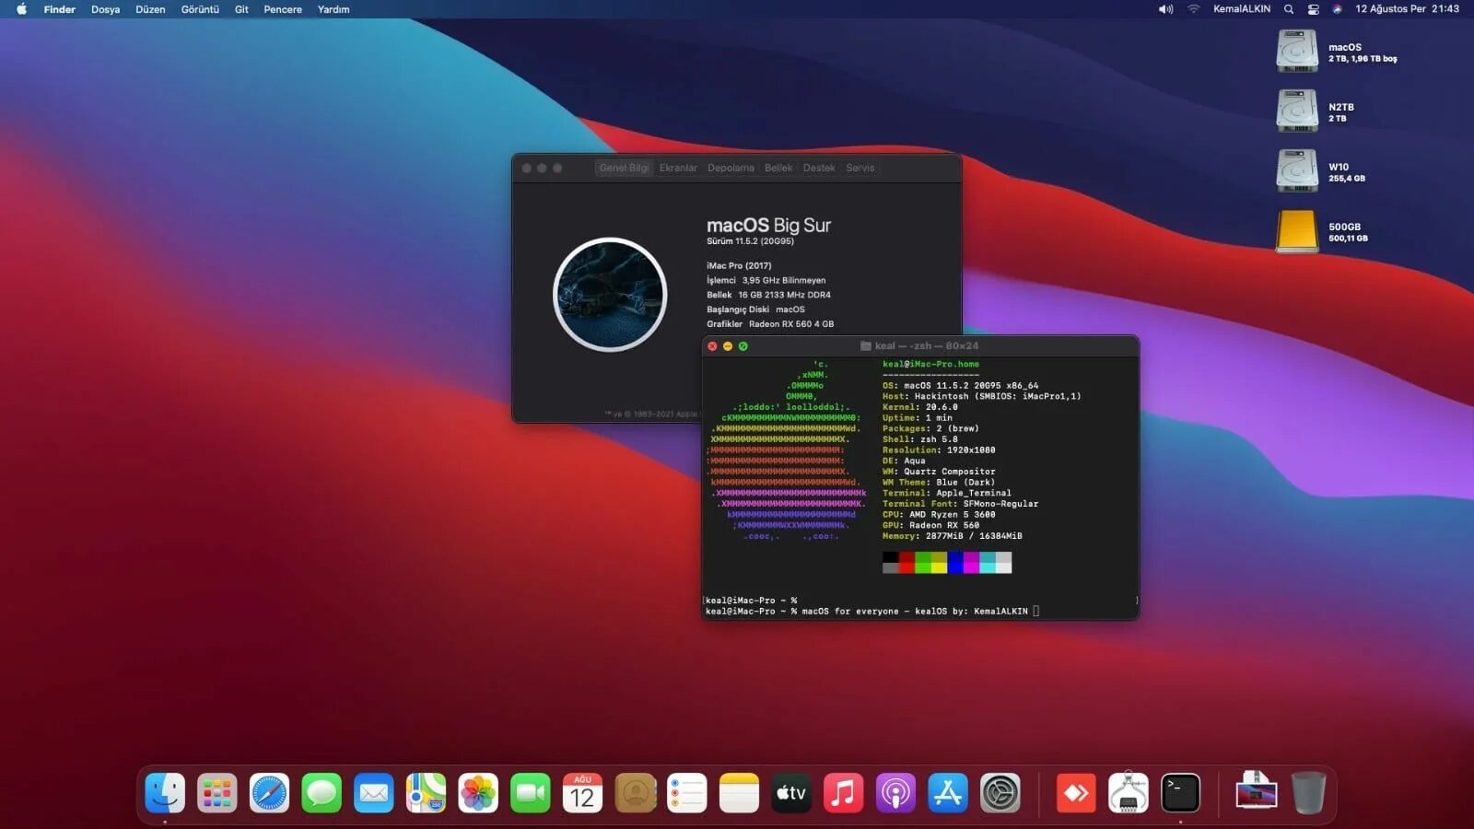The image size is (1474, 829).
Task: Open Launchpad in the Dock
Action: click(217, 793)
